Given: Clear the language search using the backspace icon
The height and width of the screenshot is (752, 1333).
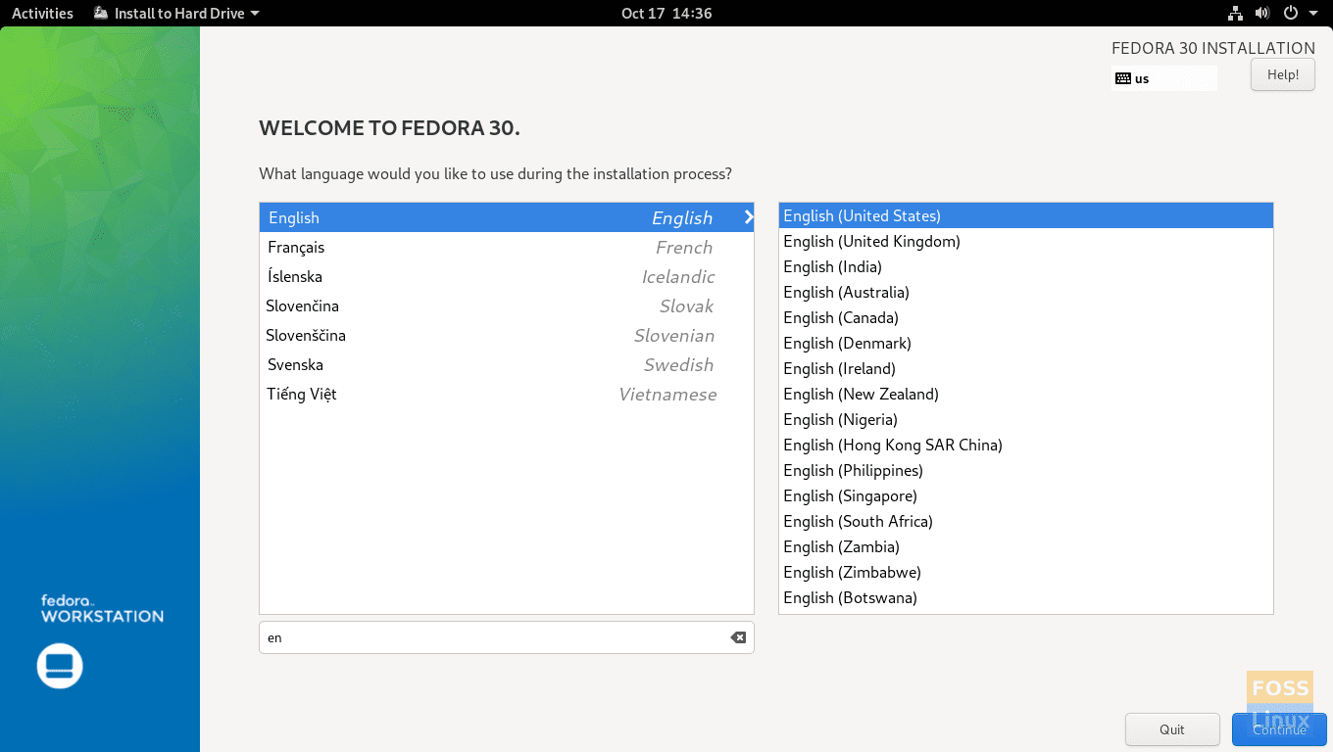Looking at the screenshot, I should coord(738,637).
